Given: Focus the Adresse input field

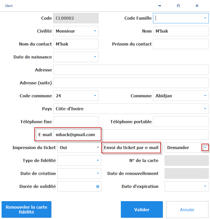Looking at the screenshot, I should coord(131,70).
